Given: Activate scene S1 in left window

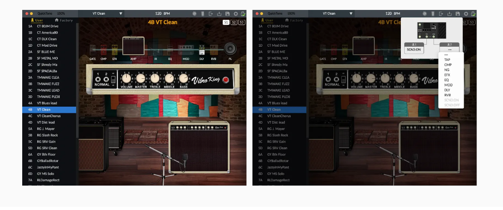Looking at the screenshot, I should (x=226, y=22).
